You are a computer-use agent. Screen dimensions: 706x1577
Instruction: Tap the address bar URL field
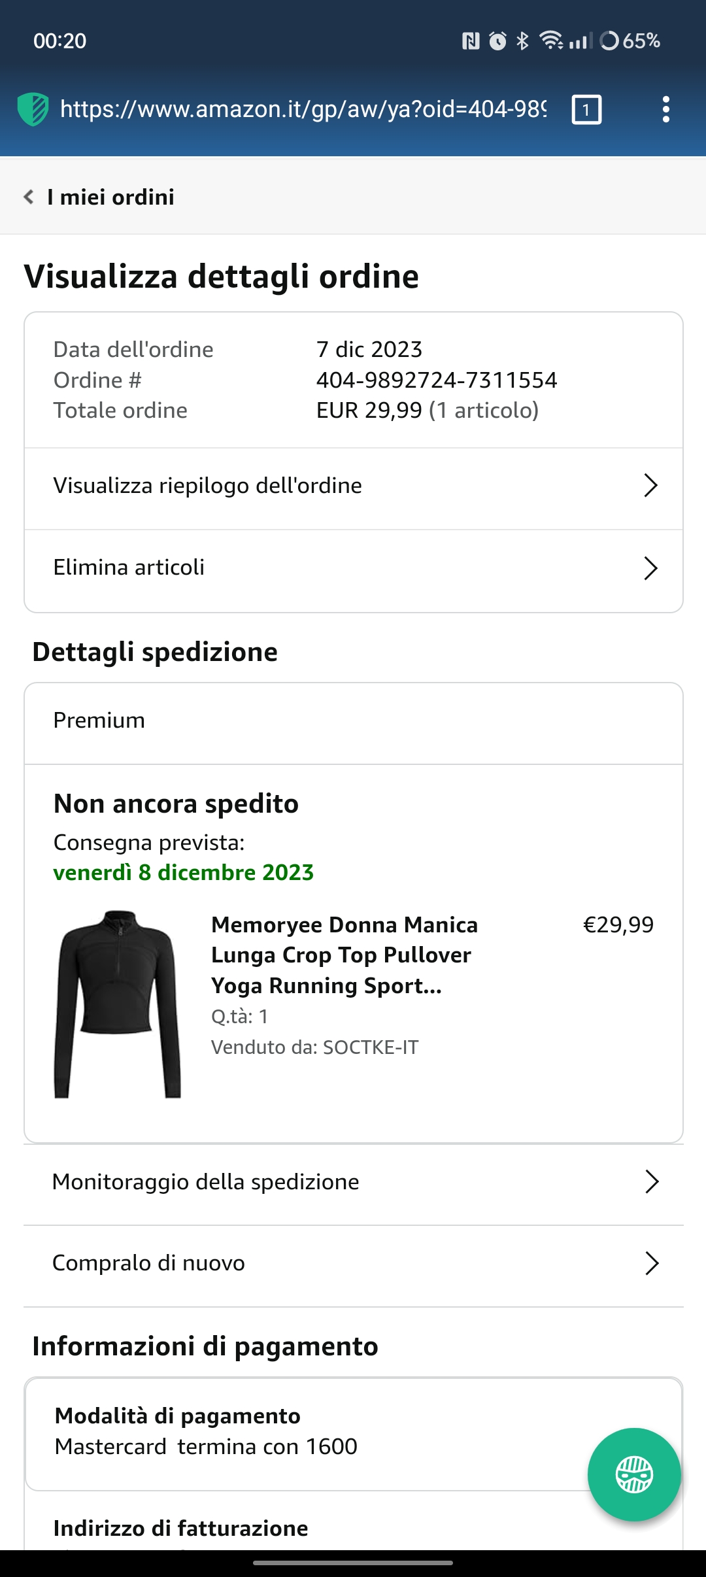pyautogui.click(x=303, y=109)
